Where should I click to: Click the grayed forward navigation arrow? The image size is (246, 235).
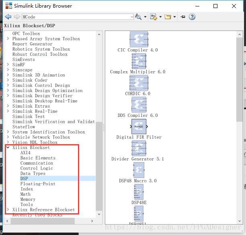pos(17,16)
